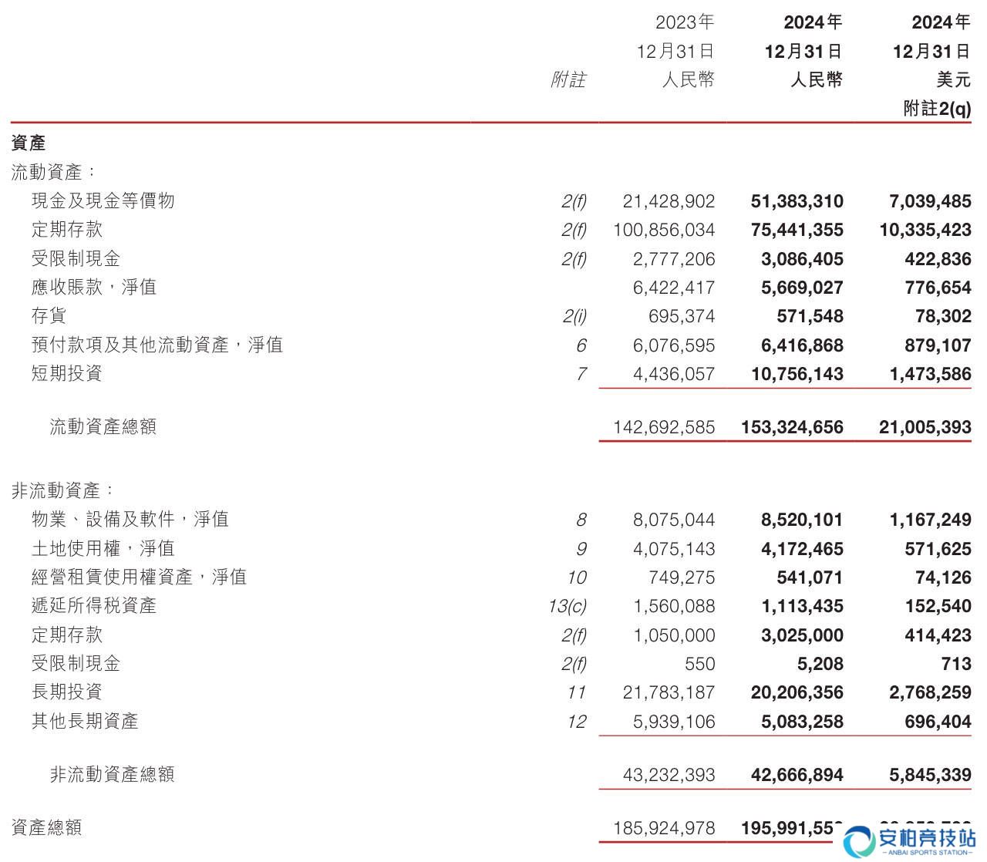The height and width of the screenshot is (862, 987).
Task: Click the 2023 value 21,428,902
Action: coord(669,202)
